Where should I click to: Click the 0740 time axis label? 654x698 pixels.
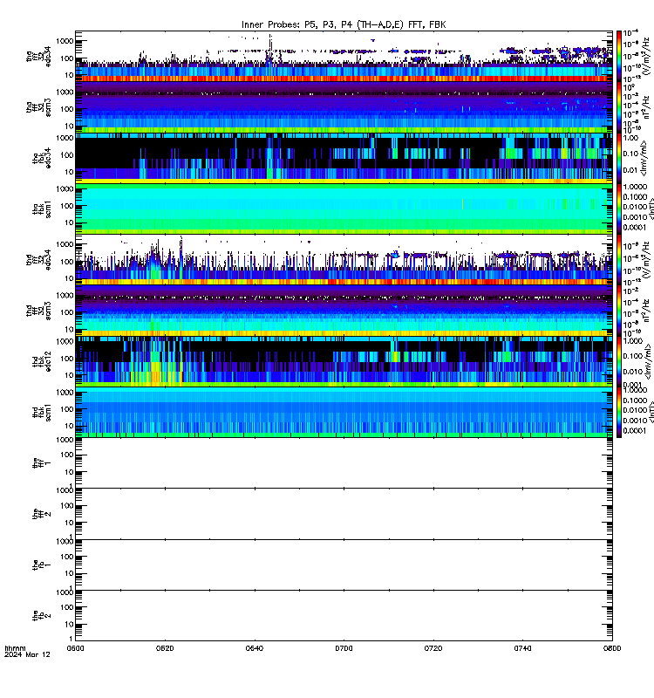(x=522, y=648)
